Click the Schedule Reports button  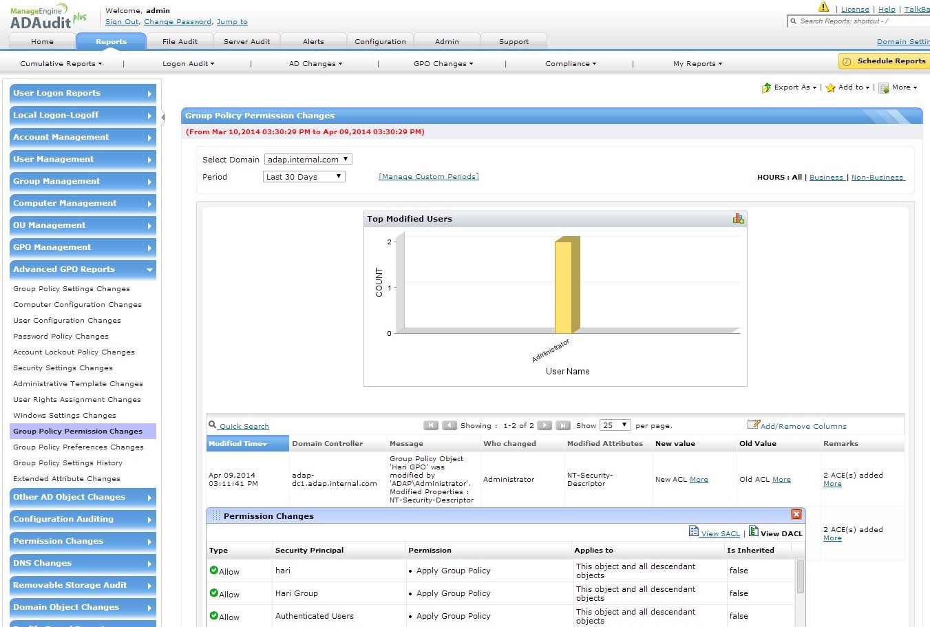pyautogui.click(x=884, y=61)
